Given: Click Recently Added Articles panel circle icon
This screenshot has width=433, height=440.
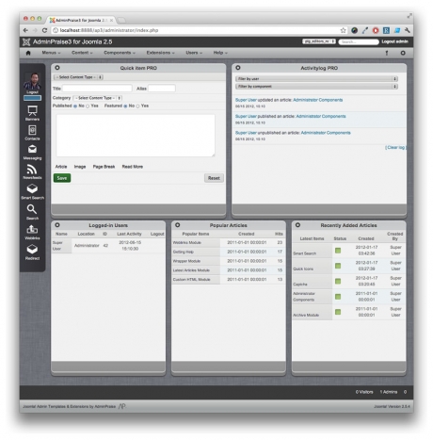Looking at the screenshot, I should click(x=297, y=225).
